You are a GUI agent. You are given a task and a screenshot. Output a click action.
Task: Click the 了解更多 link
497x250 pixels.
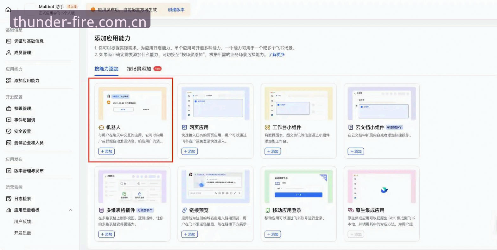point(277,55)
